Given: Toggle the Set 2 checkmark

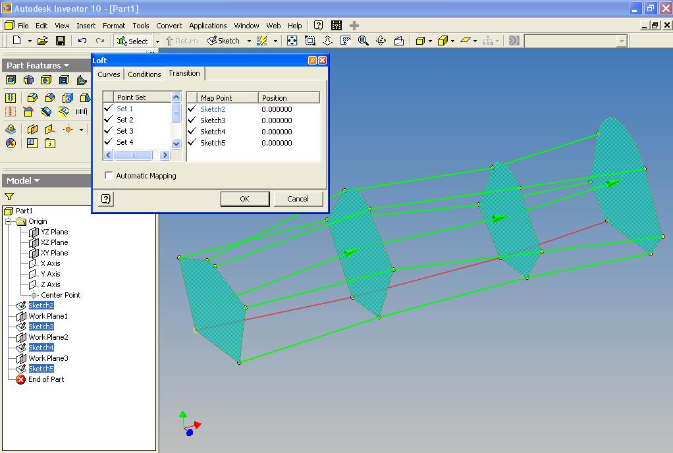Looking at the screenshot, I should coord(109,119).
